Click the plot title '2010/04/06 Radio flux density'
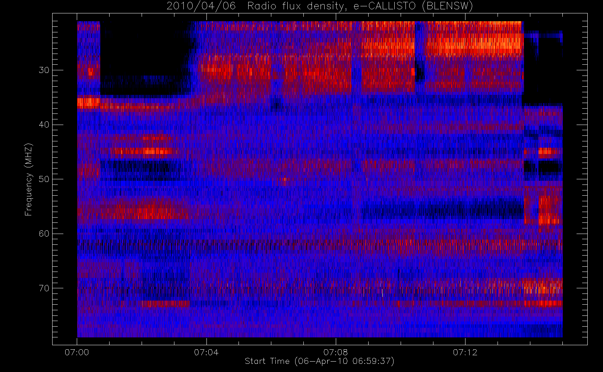This screenshot has width=603, height=372. [x=319, y=6]
